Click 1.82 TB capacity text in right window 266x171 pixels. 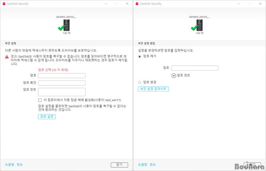click(x=199, y=33)
